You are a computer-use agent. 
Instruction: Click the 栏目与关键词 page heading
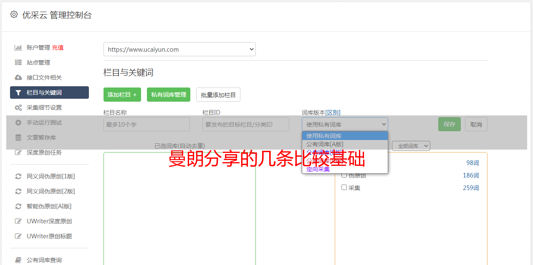click(129, 72)
